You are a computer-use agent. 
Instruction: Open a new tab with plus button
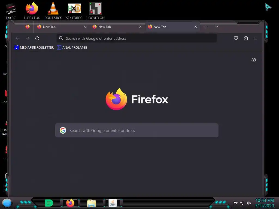coord(206,27)
